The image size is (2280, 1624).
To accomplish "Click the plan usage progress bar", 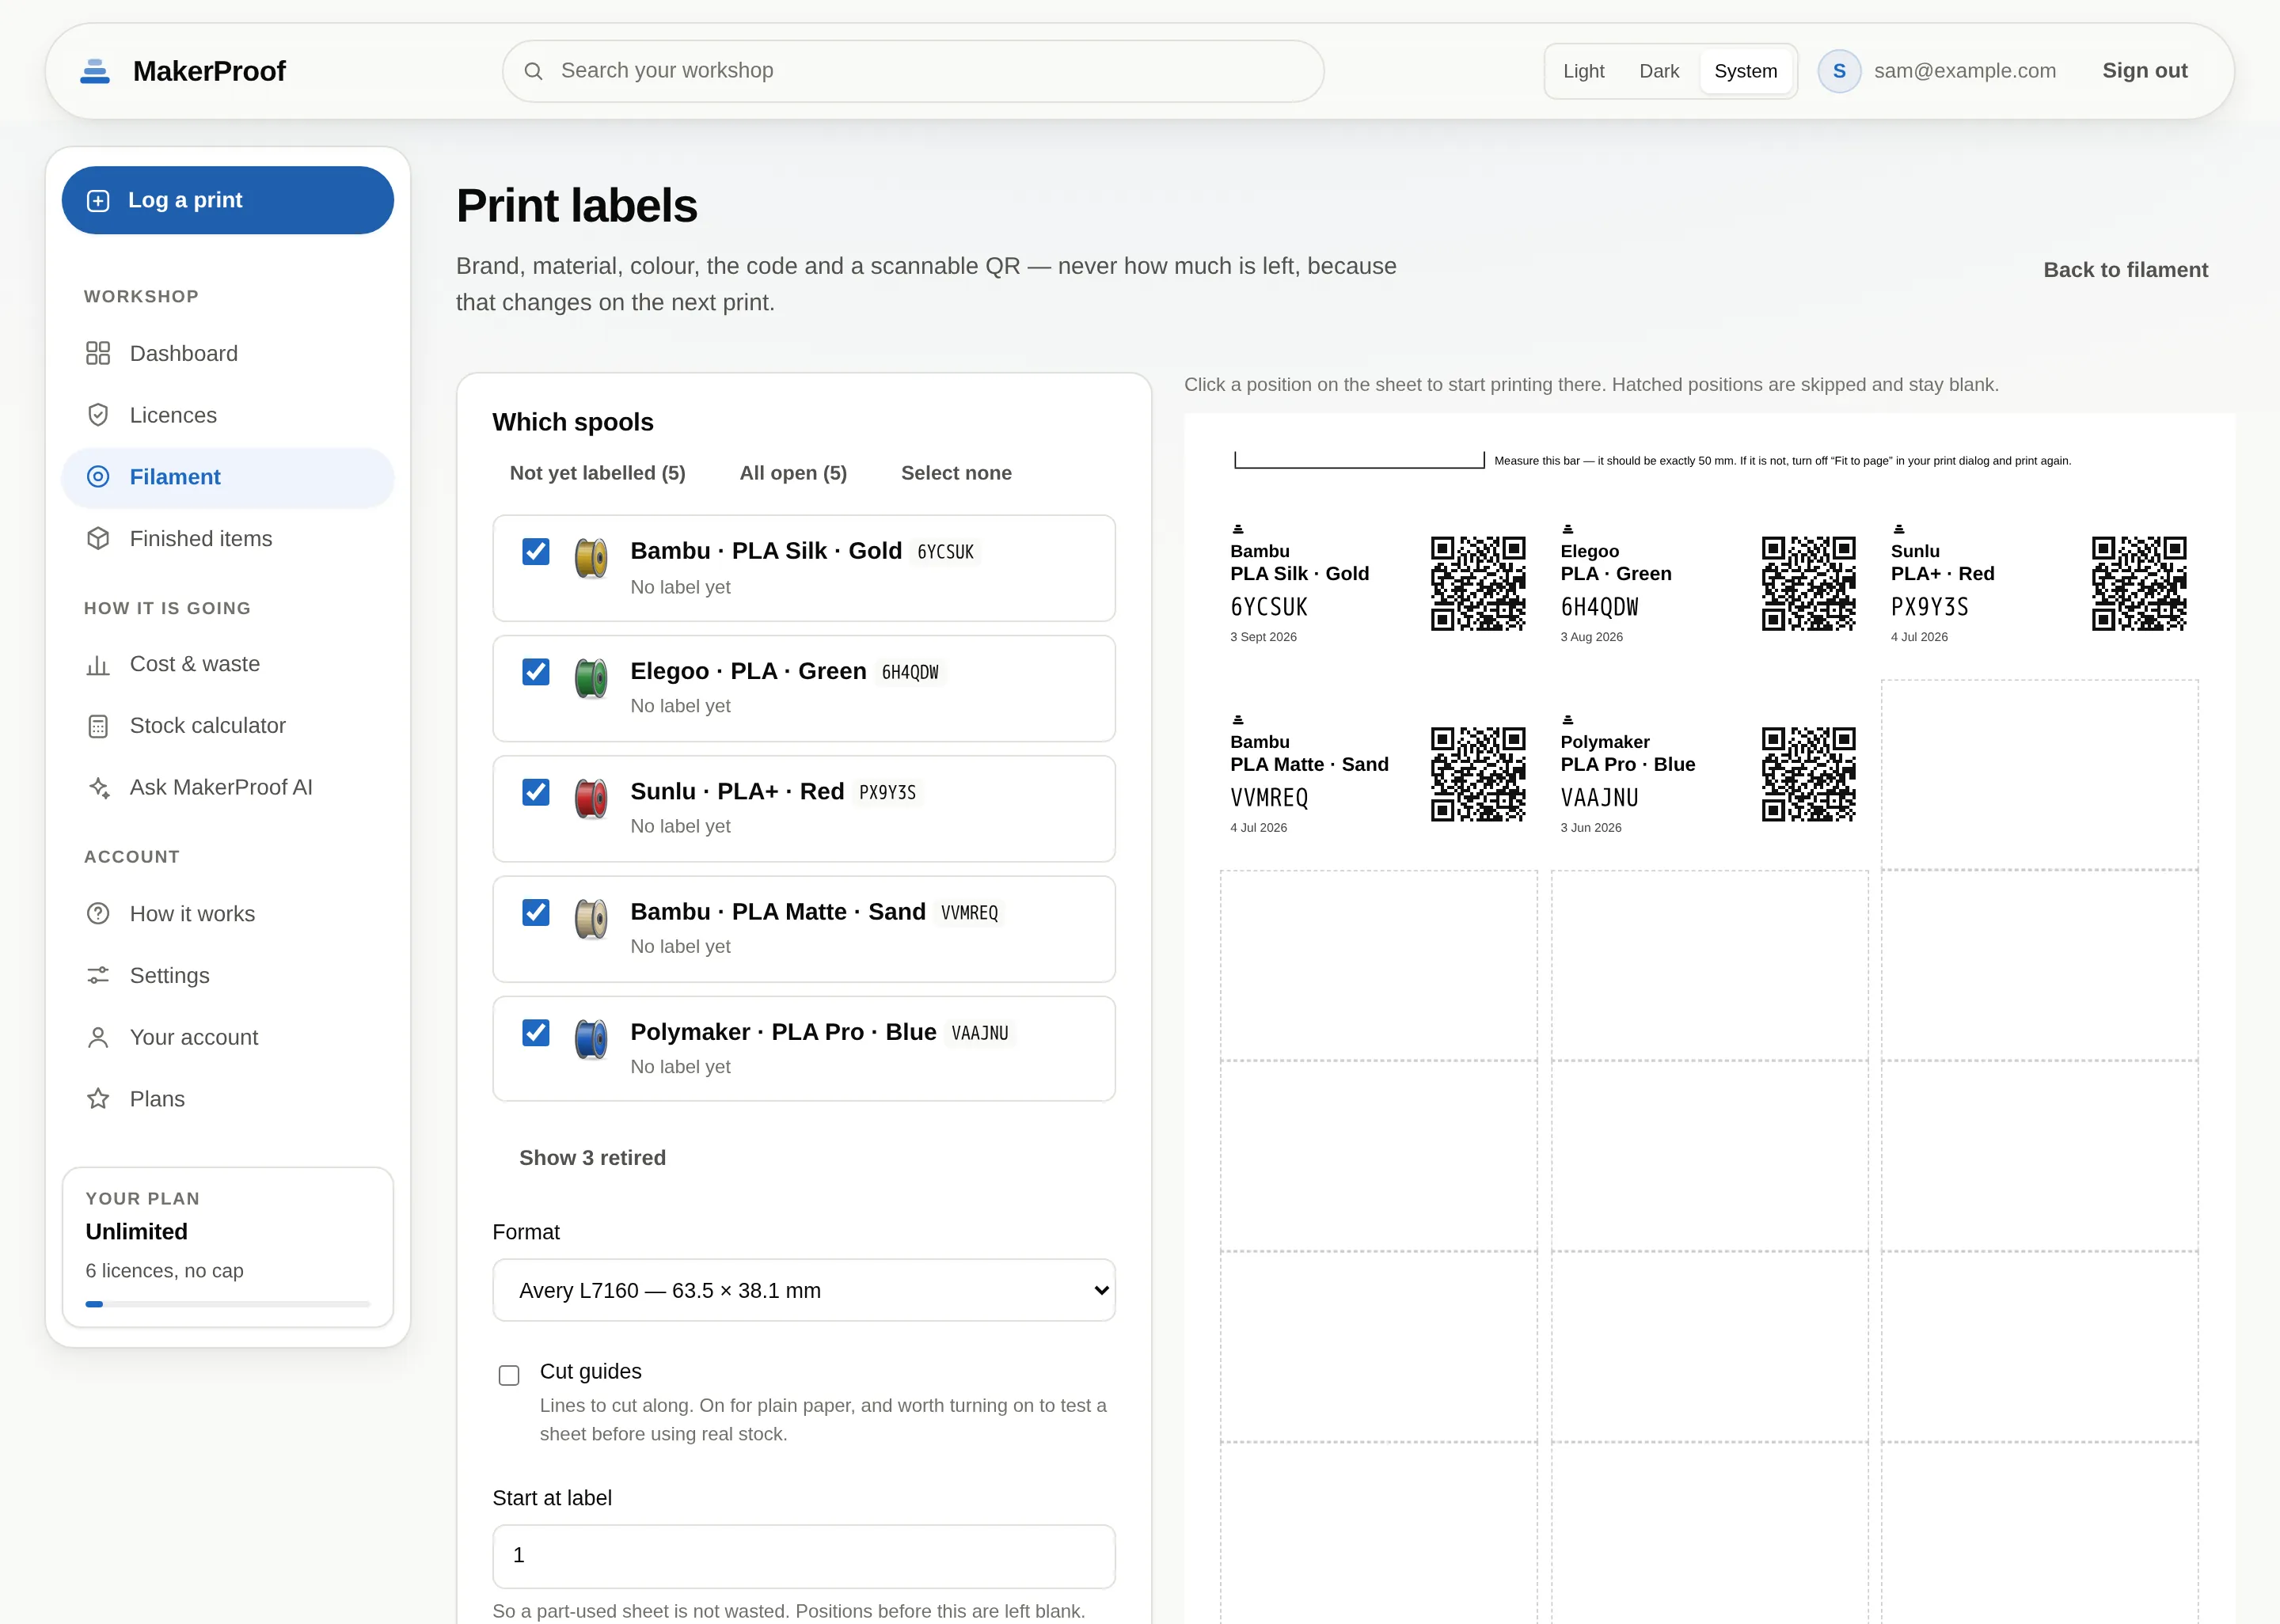I will [x=227, y=1304].
